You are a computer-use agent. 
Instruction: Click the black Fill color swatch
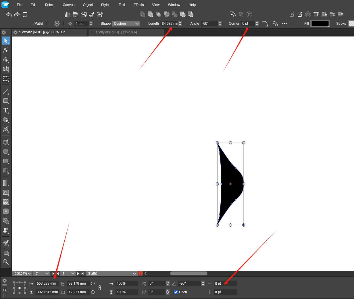320,24
